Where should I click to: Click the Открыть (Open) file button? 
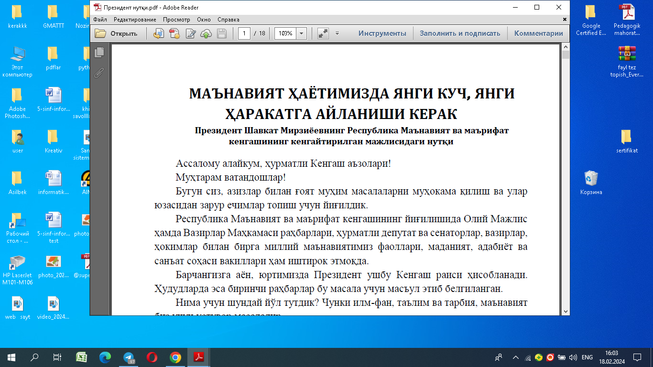(x=116, y=33)
